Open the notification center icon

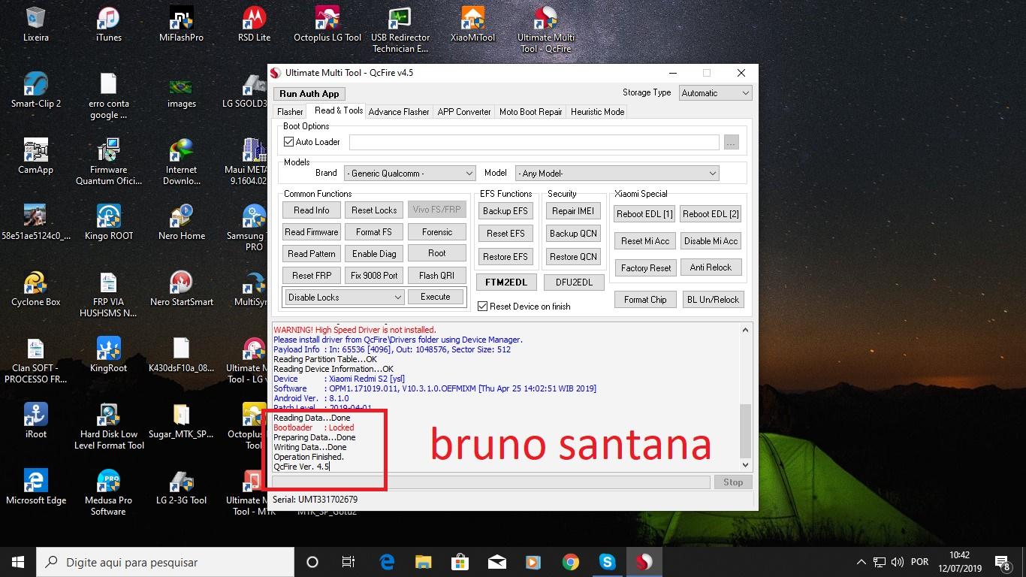coord(1002,562)
